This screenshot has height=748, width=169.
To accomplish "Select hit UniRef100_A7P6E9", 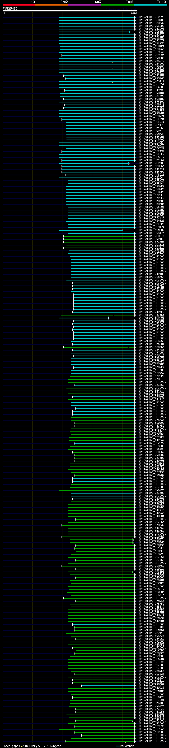I will click(152, 195).
